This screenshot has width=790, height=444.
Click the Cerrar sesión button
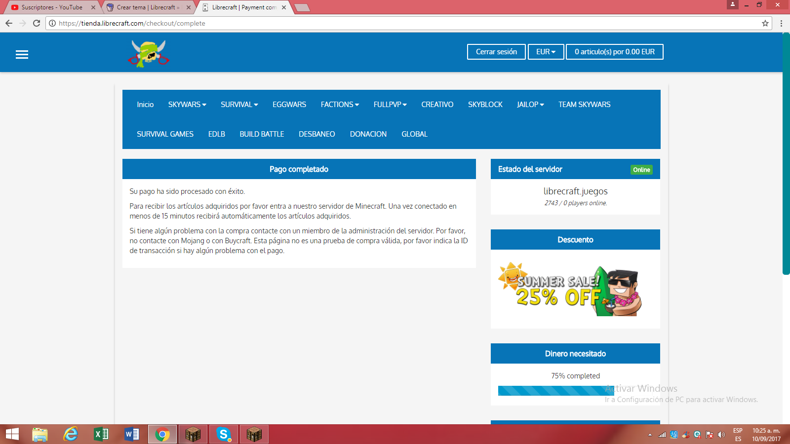496,52
